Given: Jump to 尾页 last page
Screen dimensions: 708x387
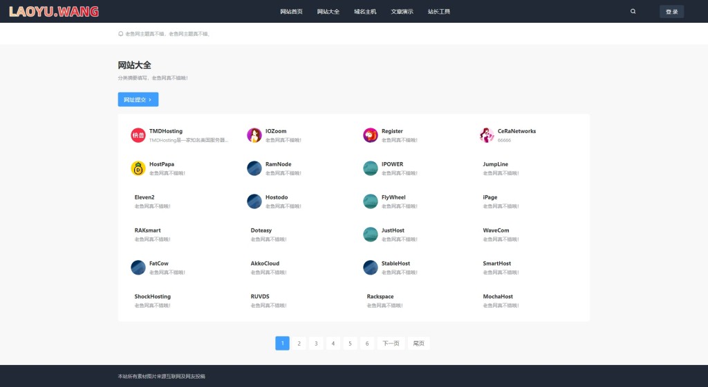Looking at the screenshot, I should click(418, 343).
